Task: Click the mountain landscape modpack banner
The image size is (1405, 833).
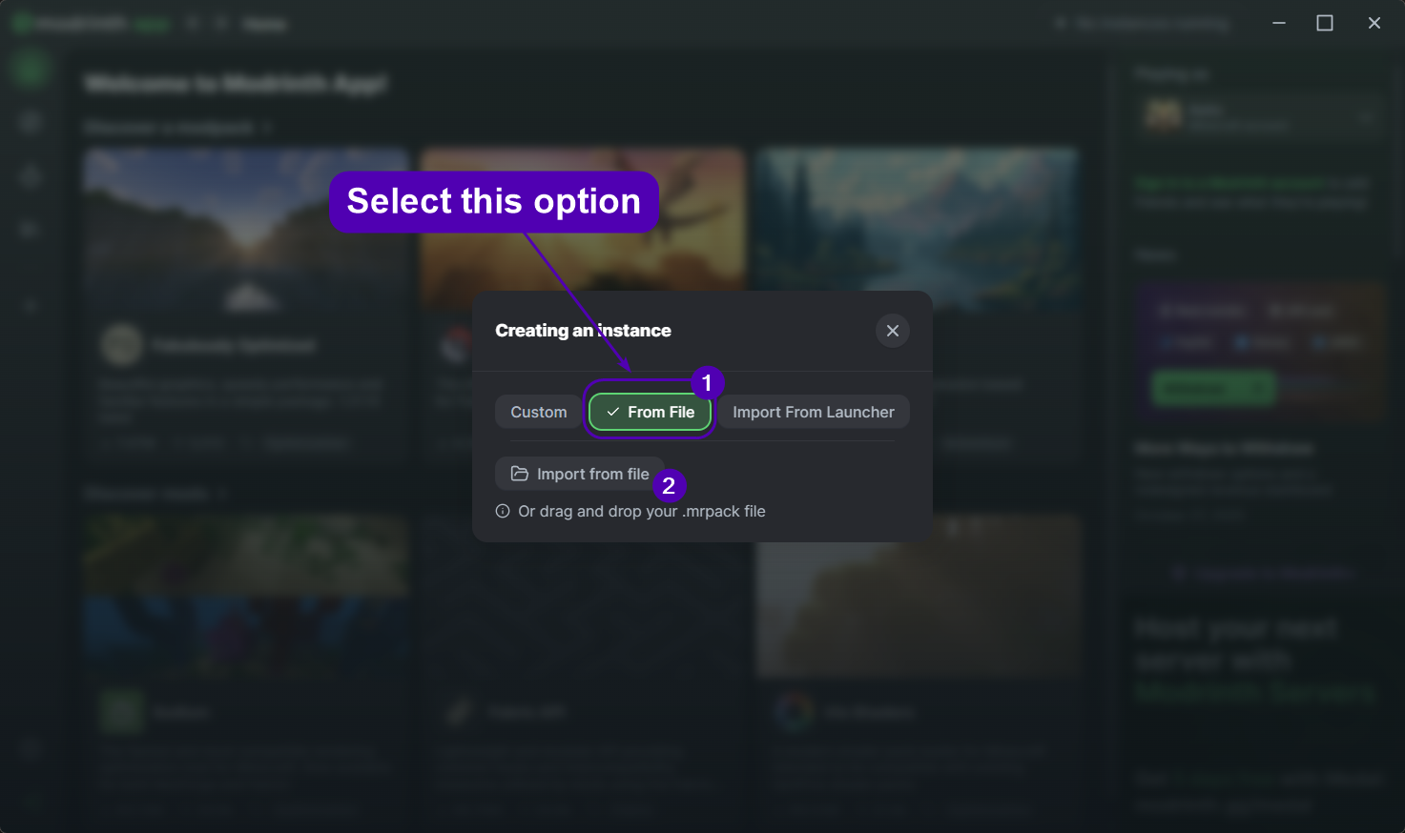Action: click(x=918, y=219)
